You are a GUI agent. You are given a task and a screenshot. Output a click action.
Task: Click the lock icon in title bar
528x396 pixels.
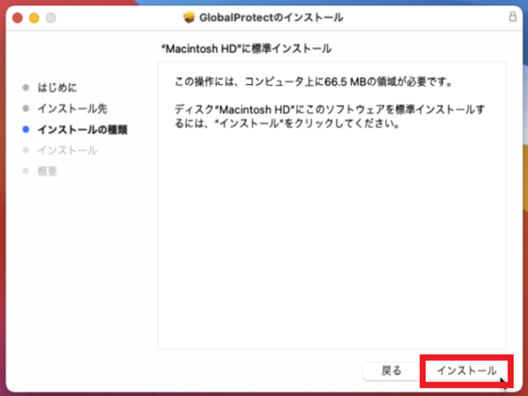[513, 16]
